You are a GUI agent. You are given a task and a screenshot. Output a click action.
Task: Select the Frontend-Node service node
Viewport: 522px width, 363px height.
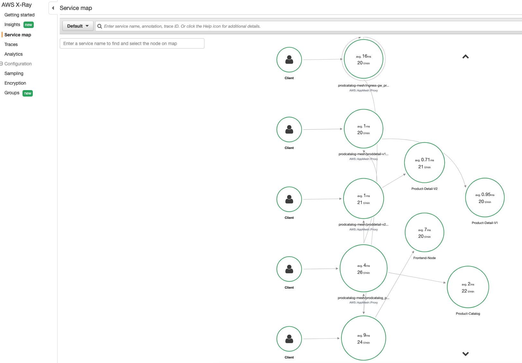[x=424, y=232]
